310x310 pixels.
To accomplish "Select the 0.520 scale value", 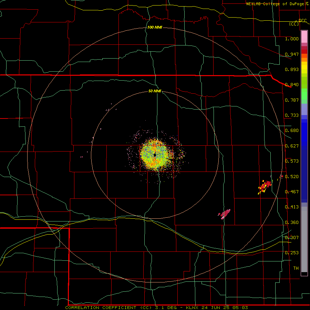I will click(x=292, y=177).
